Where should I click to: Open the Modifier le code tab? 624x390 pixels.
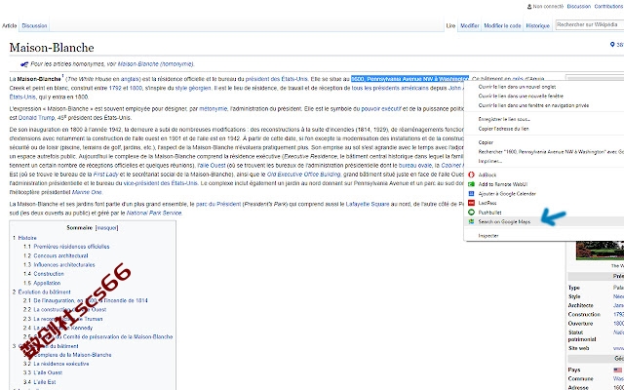coord(502,26)
